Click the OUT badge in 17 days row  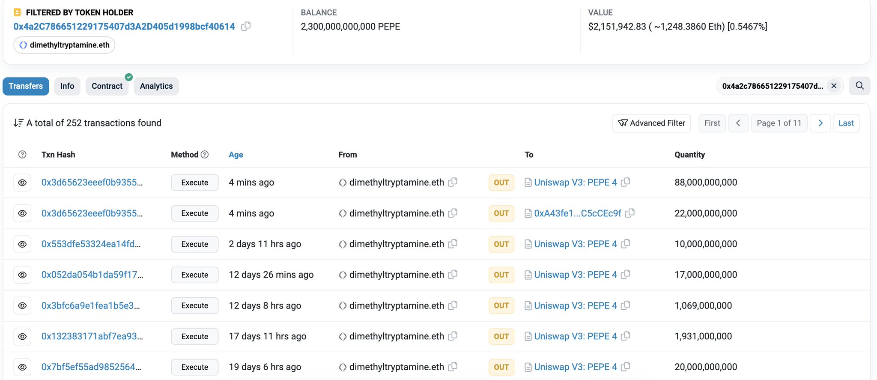coord(501,336)
